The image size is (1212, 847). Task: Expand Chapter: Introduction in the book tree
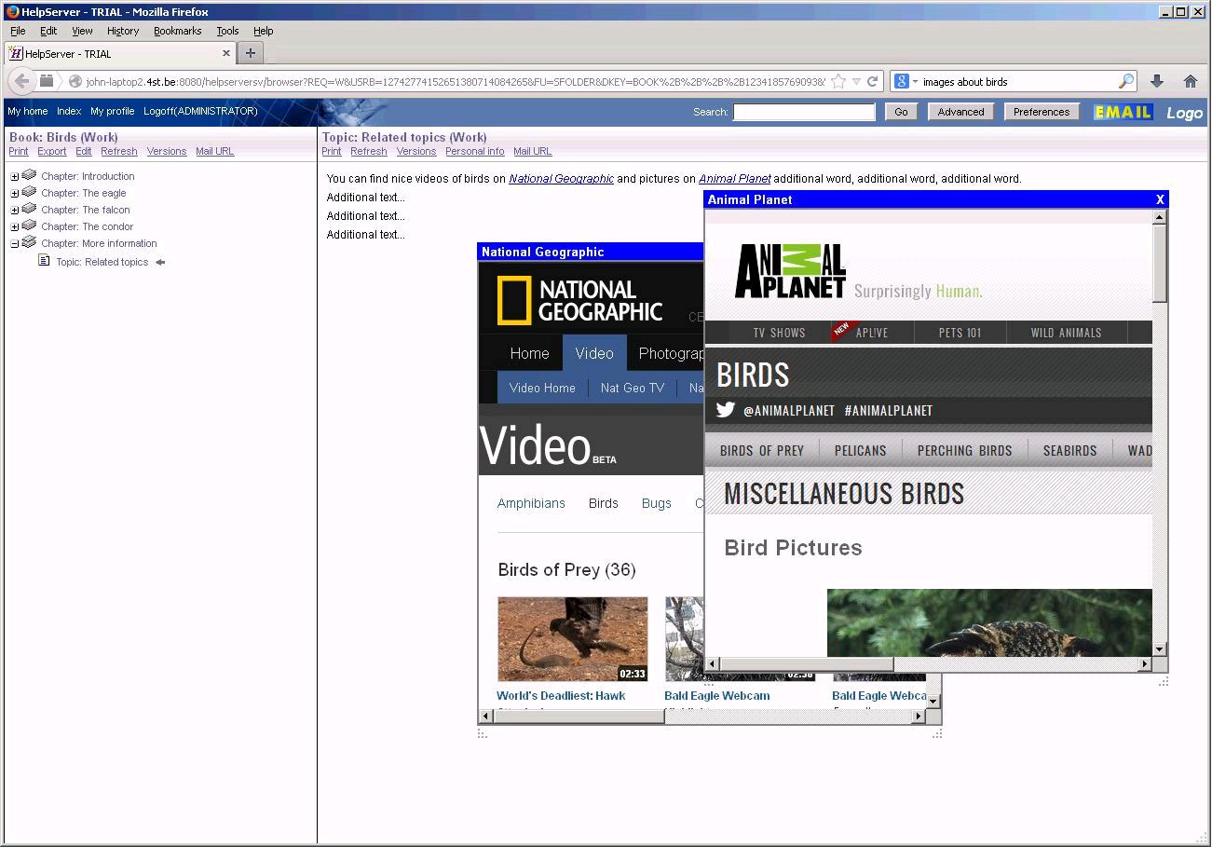[13, 176]
